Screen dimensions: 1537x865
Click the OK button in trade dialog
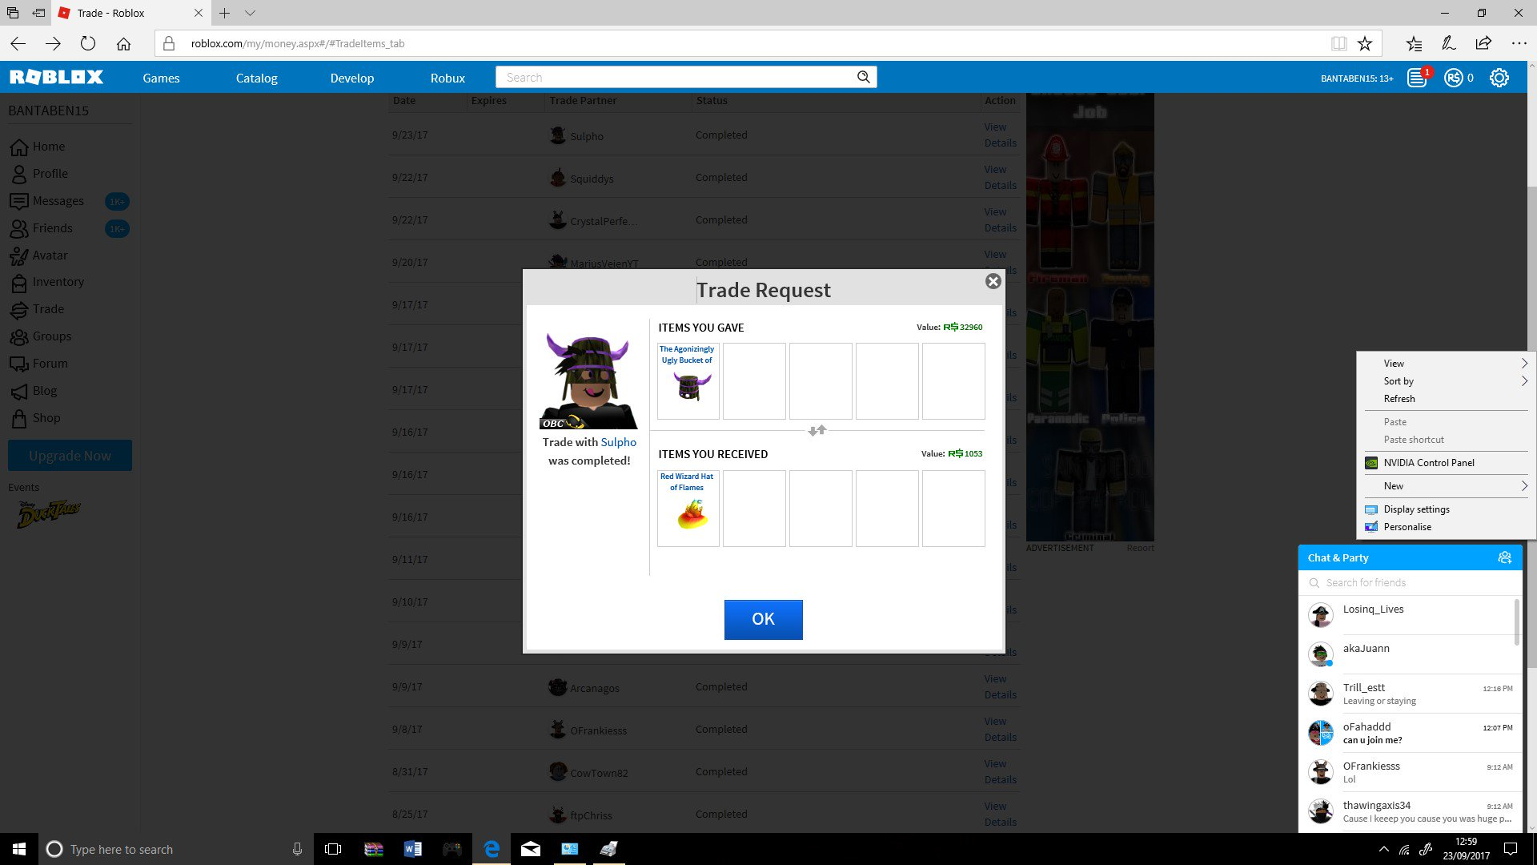tap(763, 619)
